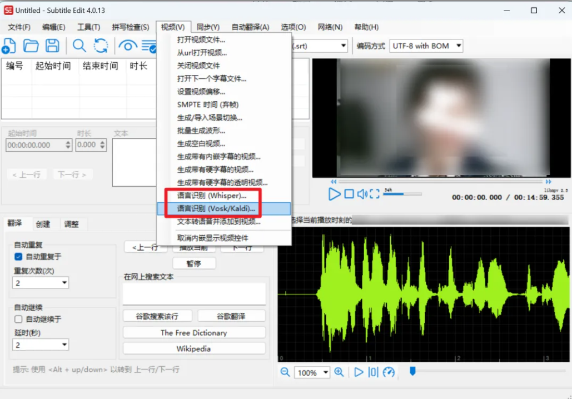Enable 自动继续于 checkbox

click(x=18, y=319)
